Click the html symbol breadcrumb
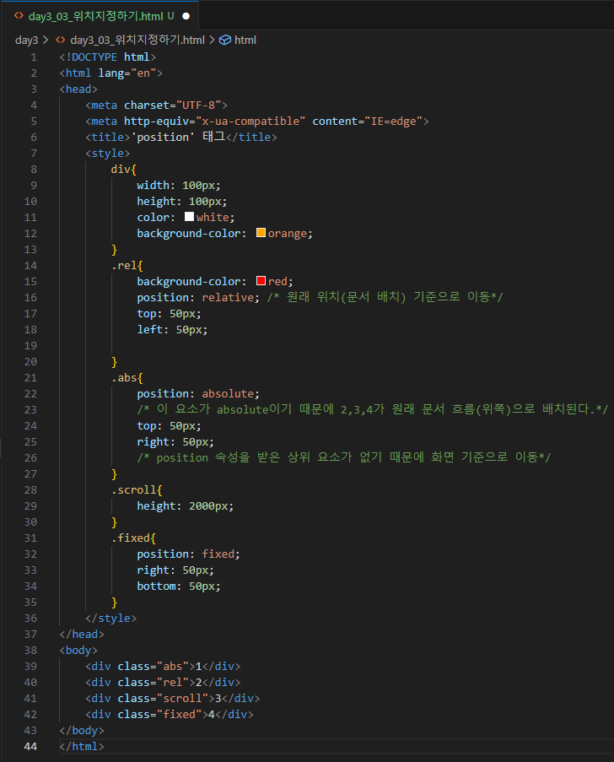 [245, 40]
